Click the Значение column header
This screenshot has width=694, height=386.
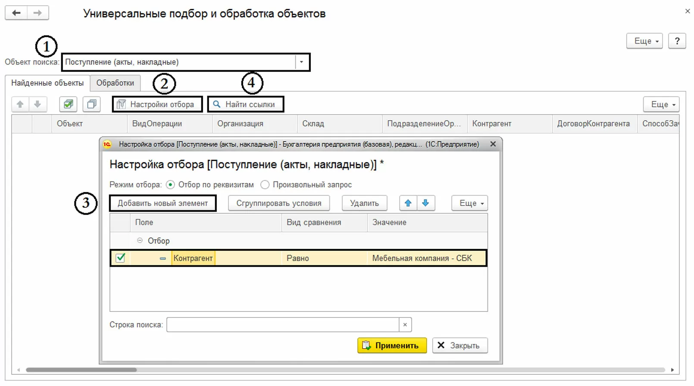pos(428,222)
